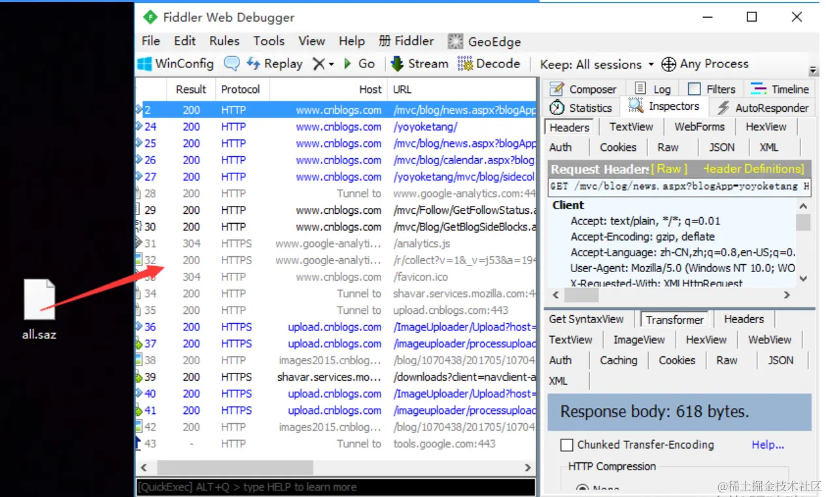This screenshot has width=826, height=497.
Task: Sort sessions by Protocol column header
Action: tap(241, 90)
